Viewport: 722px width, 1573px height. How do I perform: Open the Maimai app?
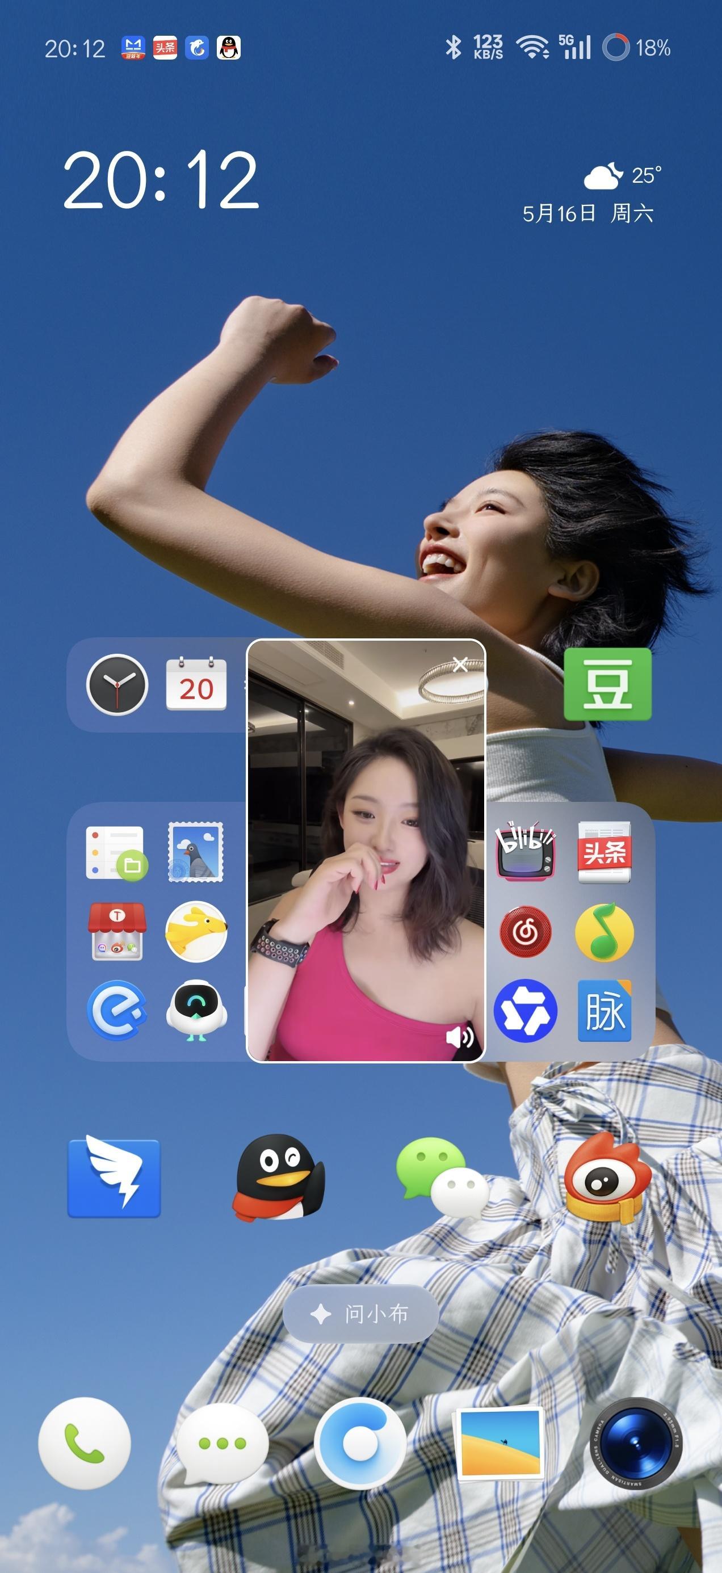[x=604, y=1011]
